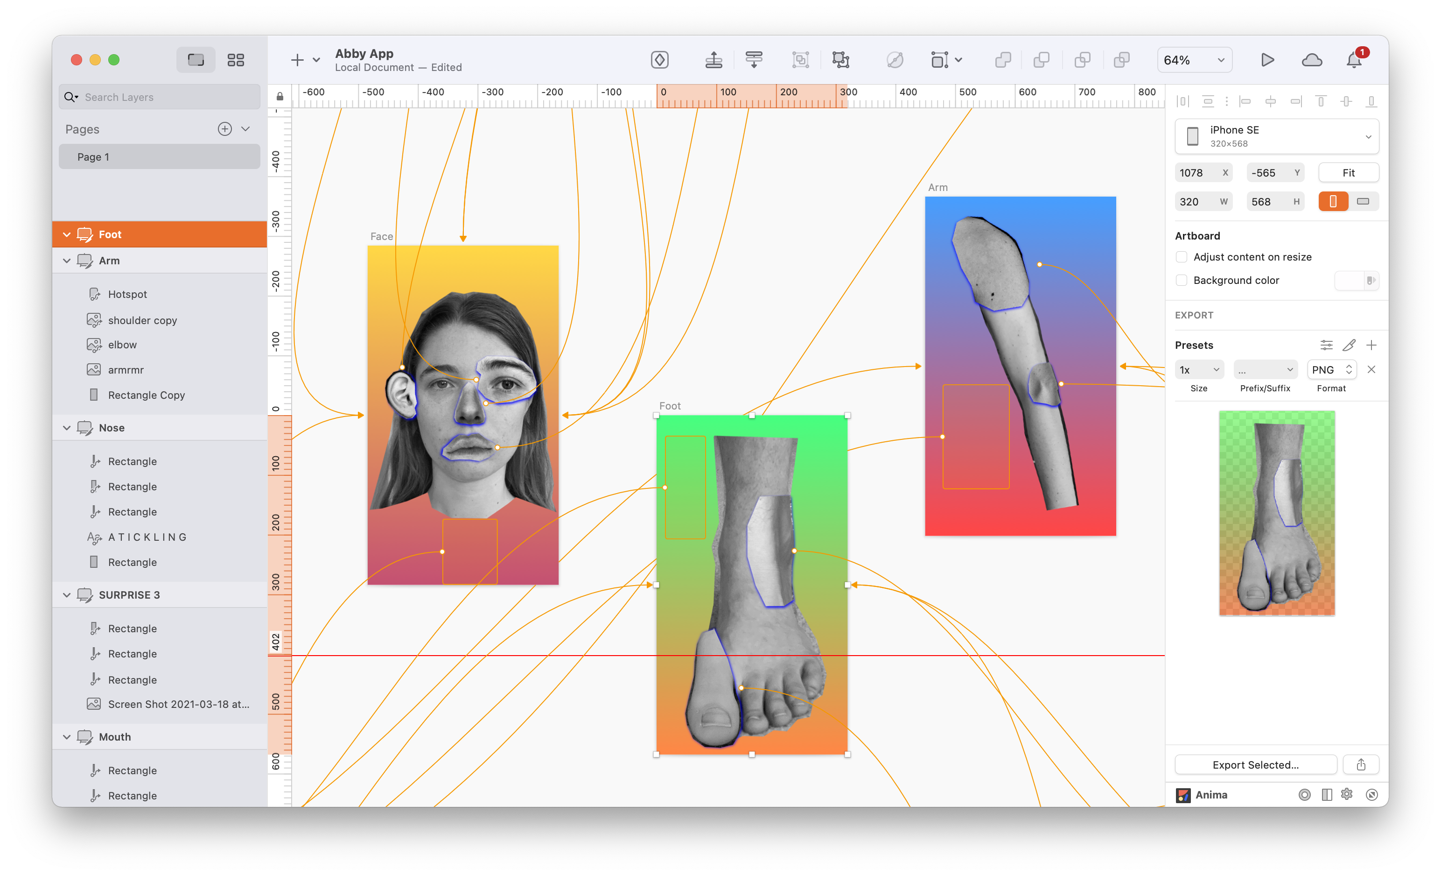Click the Anima settings gear icon

tap(1347, 794)
